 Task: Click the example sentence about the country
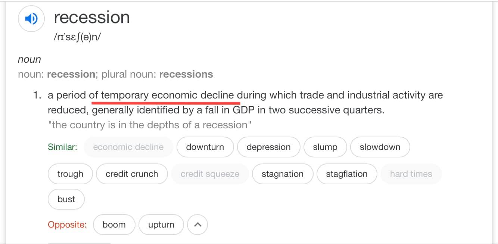point(150,125)
